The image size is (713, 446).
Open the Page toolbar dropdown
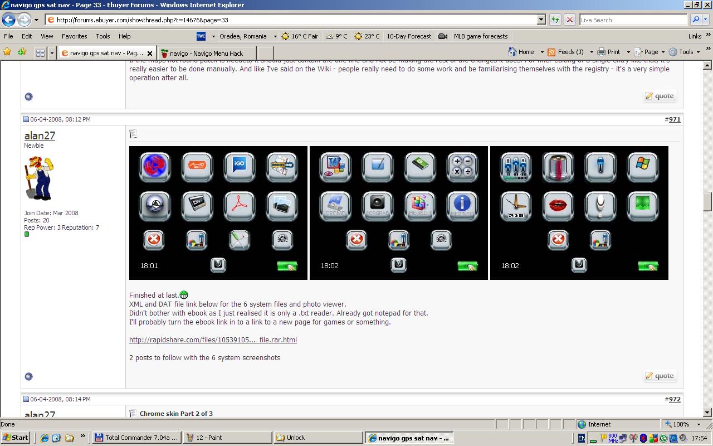point(649,52)
